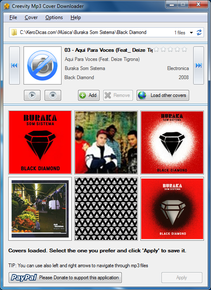Viewport: 211px width, 290px height.
Task: Click the Electronica genre label
Action: click(x=178, y=68)
